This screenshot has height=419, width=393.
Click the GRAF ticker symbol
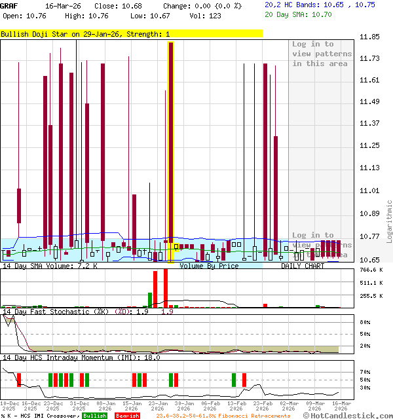tap(9, 5)
